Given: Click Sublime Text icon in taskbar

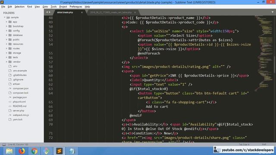Looking at the screenshot, I should 60,151.
